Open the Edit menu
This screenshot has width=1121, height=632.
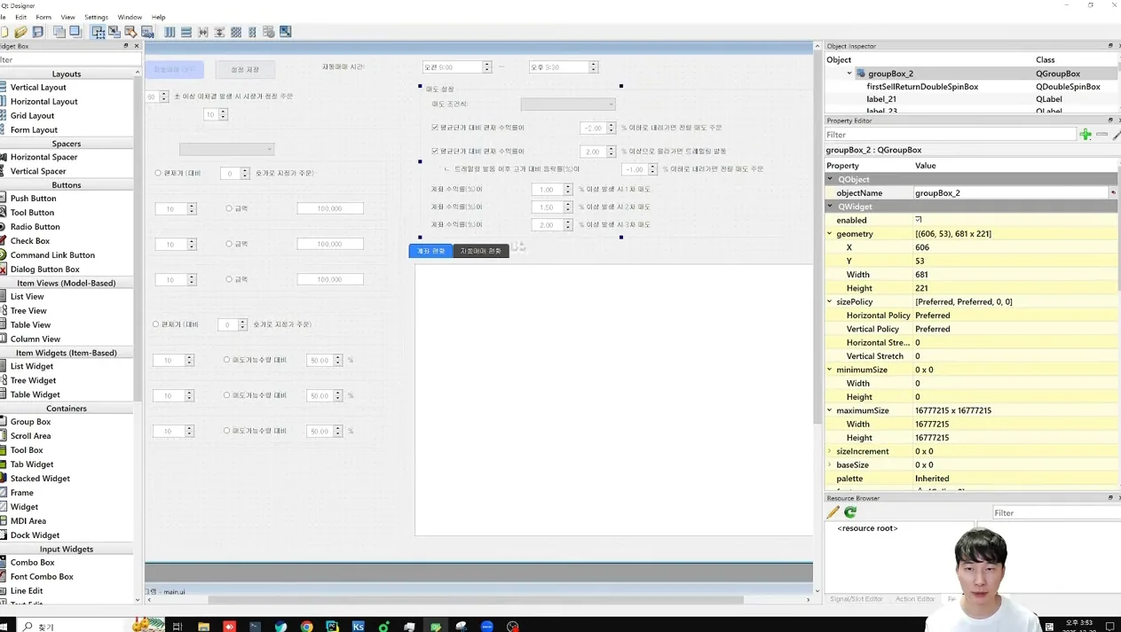coord(20,17)
